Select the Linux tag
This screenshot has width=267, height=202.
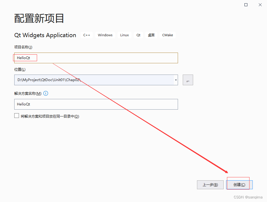[x=124, y=35]
